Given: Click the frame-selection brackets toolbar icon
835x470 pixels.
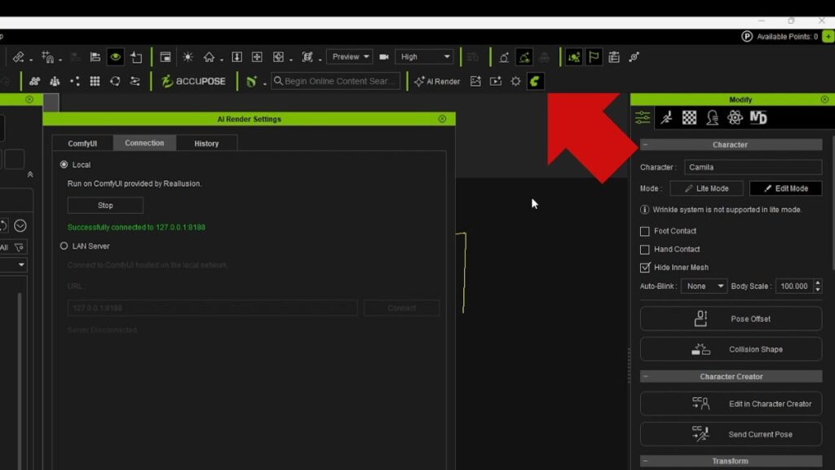Looking at the screenshot, I should tap(307, 57).
